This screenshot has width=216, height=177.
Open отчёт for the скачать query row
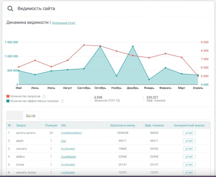pyautogui.click(x=189, y=149)
